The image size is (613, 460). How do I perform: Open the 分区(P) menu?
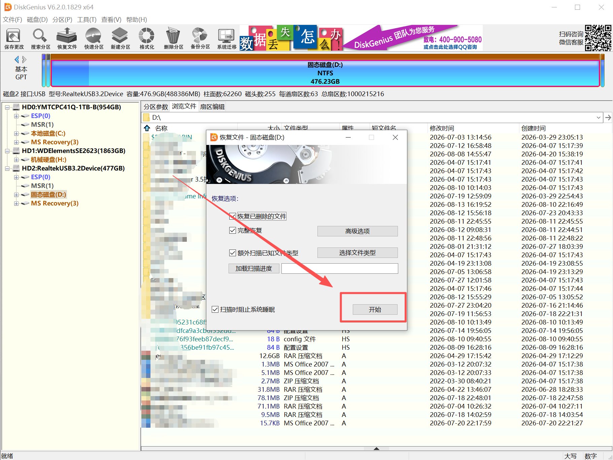click(62, 20)
